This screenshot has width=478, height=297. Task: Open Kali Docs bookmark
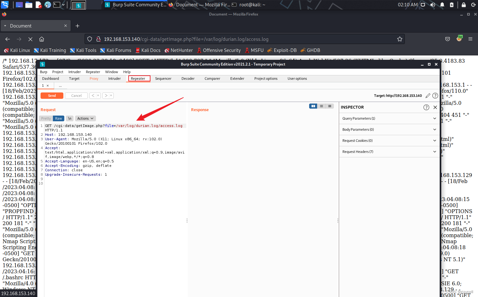(x=148, y=50)
